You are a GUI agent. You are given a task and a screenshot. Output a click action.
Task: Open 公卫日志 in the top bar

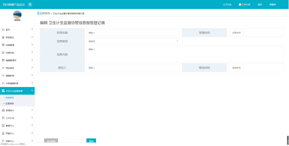227,4
